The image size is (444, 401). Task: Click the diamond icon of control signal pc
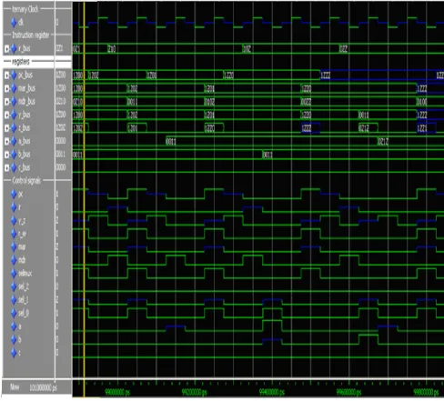coord(14,194)
